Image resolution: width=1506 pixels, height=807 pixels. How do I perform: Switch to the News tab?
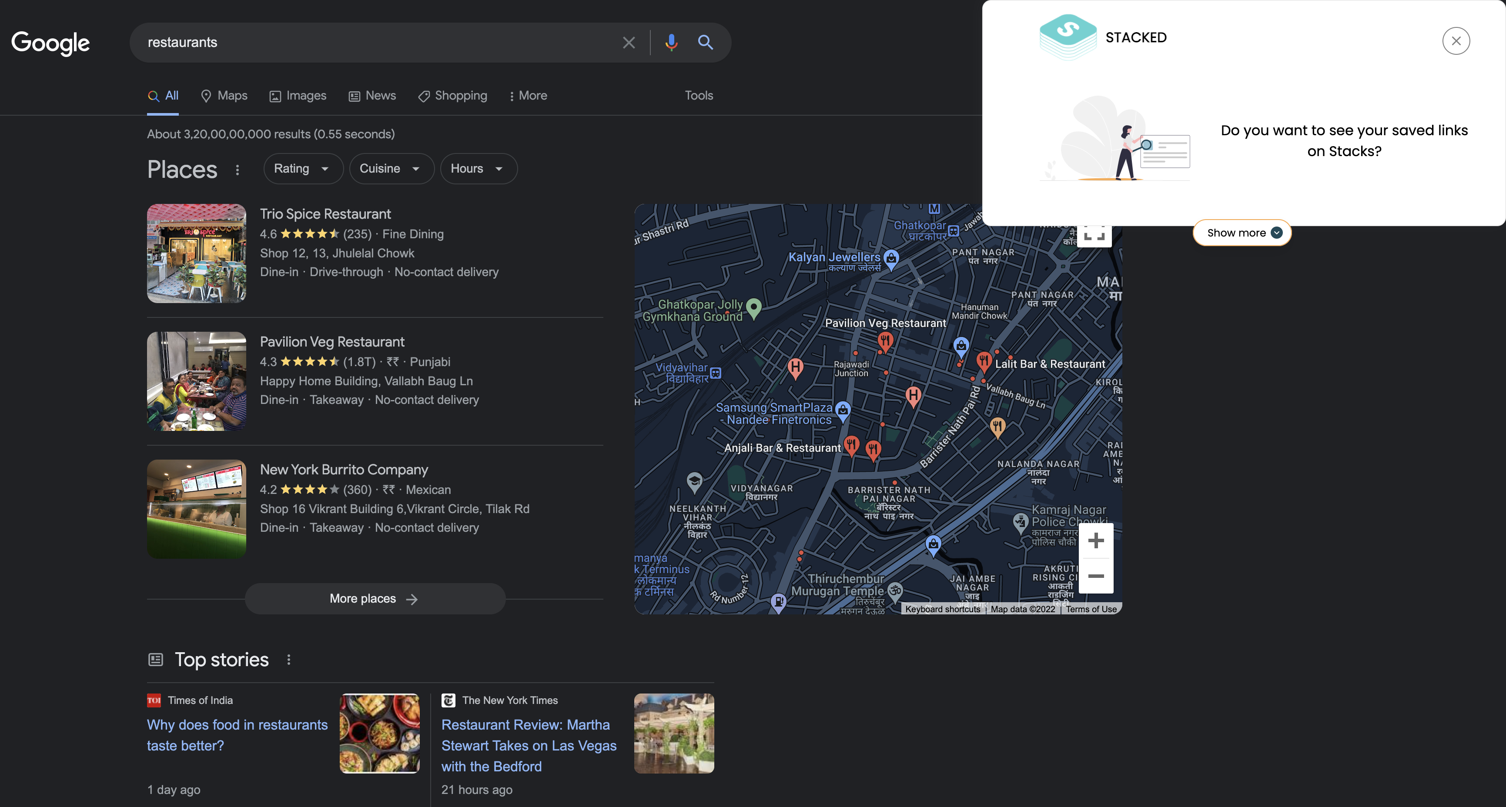[x=373, y=96]
